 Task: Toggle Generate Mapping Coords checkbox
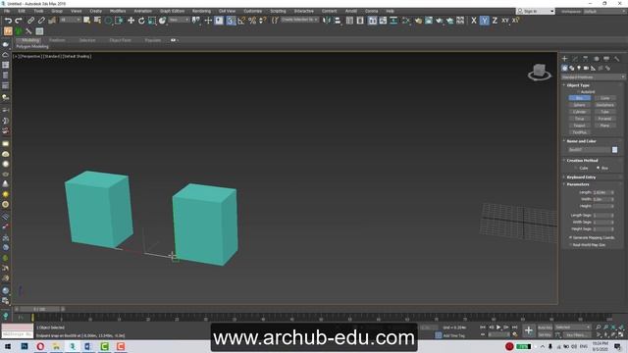click(x=570, y=237)
